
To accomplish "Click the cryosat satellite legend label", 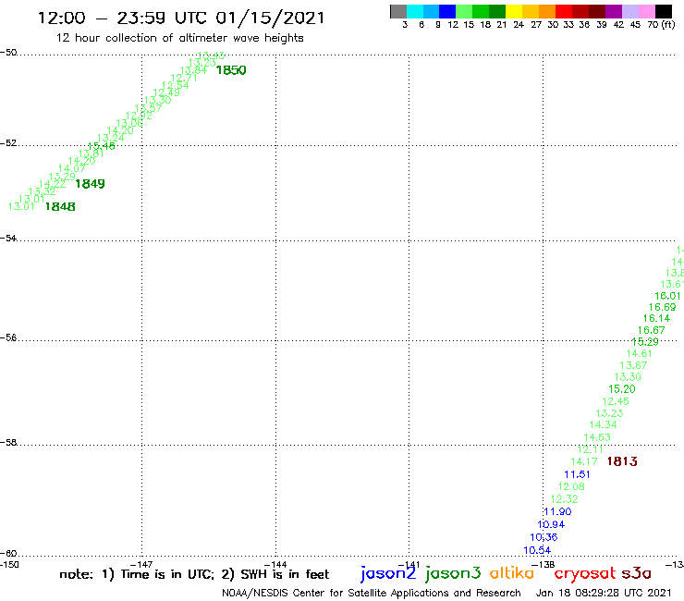I will (x=584, y=573).
